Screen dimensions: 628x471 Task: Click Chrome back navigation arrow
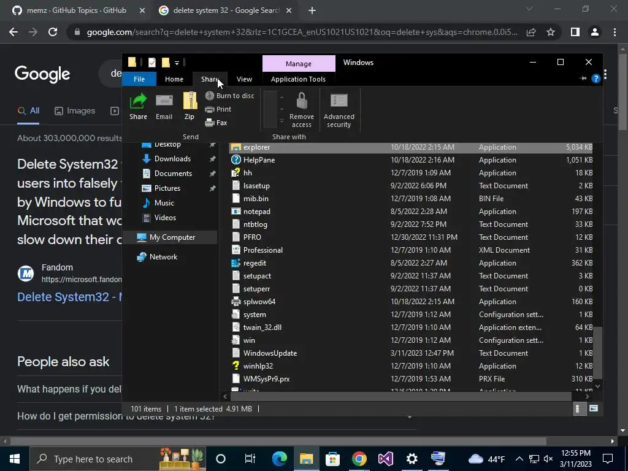(13, 32)
